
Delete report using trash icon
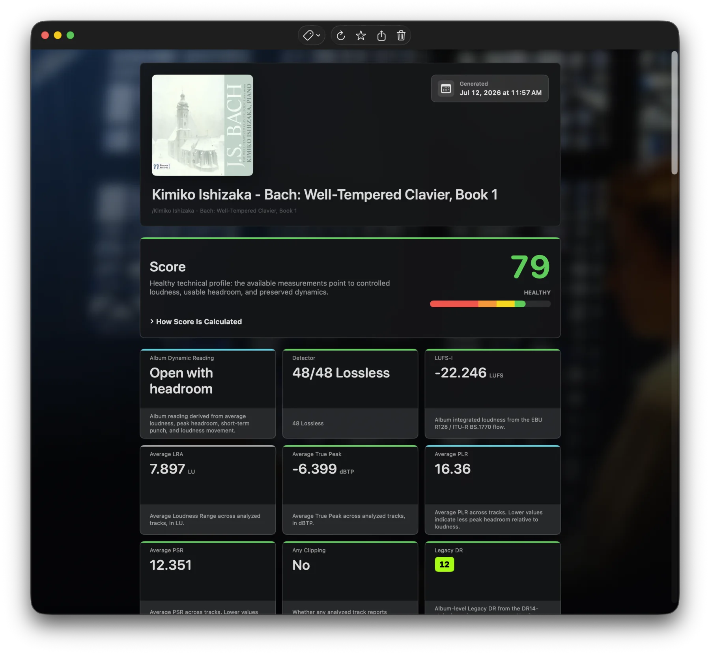coord(401,35)
